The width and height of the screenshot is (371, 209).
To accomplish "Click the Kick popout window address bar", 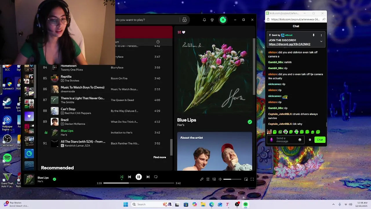I will pyautogui.click(x=295, y=19).
